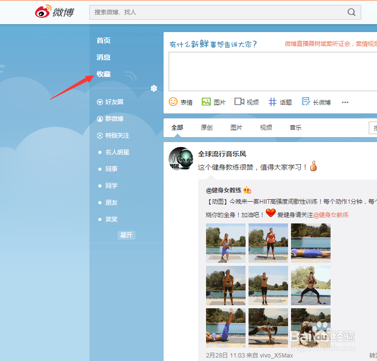Focus the Weibo search box
377x361 pixels.
click(225, 12)
